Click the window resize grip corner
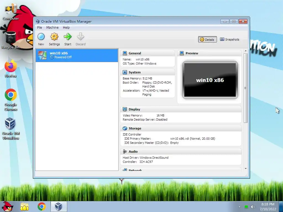This screenshot has height=212, width=283. click(246, 175)
